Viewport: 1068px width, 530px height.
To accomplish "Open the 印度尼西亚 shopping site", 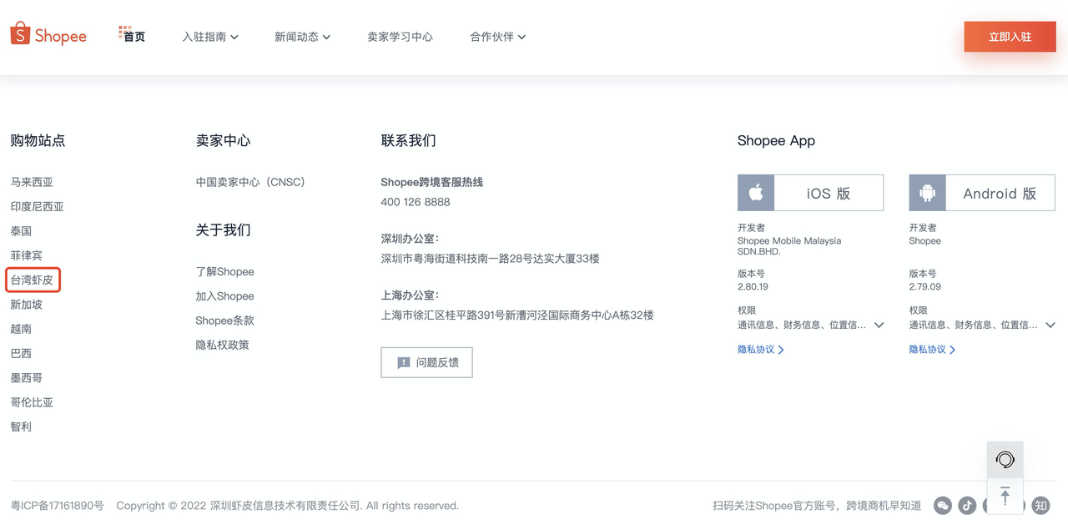I will coord(37,206).
